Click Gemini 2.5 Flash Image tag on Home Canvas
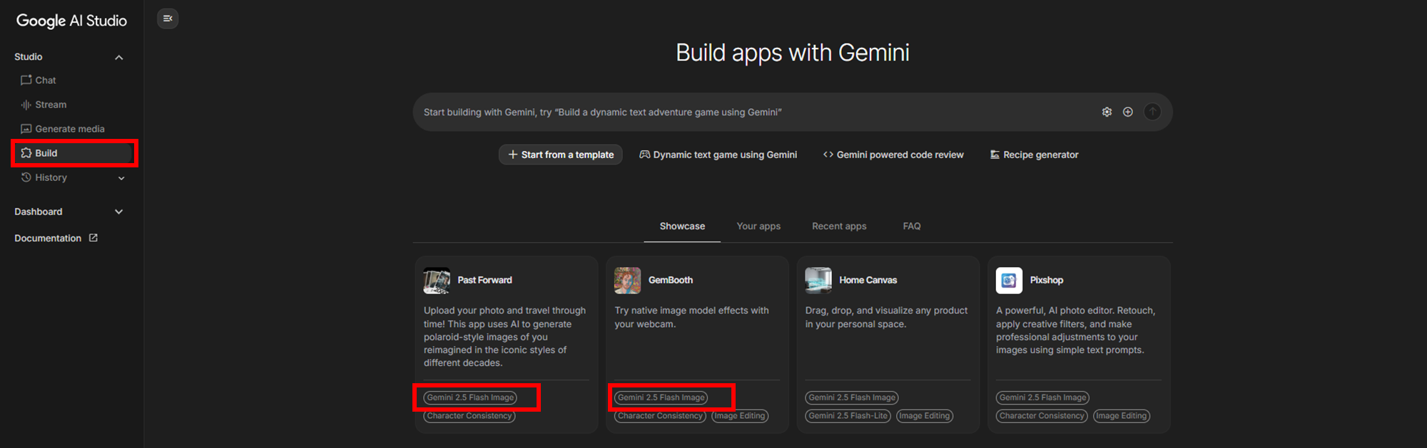The width and height of the screenshot is (1427, 448). pos(852,397)
